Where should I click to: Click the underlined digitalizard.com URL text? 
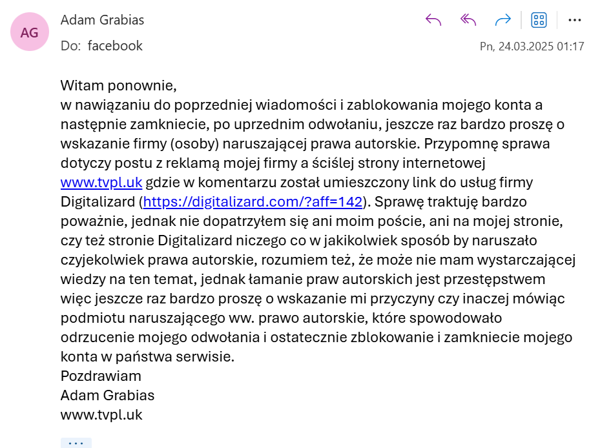click(251, 201)
